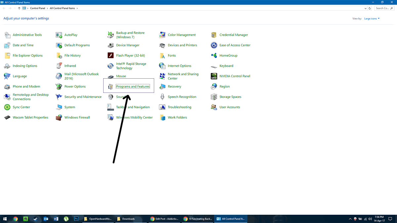Viewport: 397px width, 223px height.
Task: Go up one level with Up arrow
Action: [19, 8]
